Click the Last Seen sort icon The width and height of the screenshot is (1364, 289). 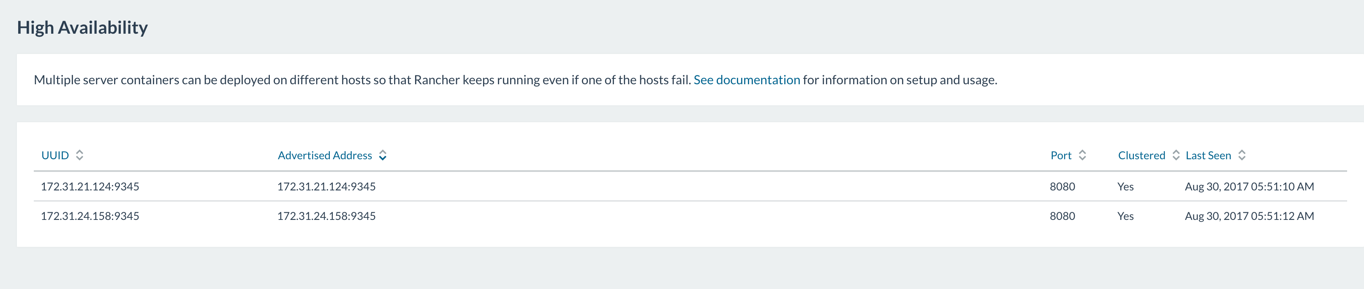pyautogui.click(x=1242, y=155)
